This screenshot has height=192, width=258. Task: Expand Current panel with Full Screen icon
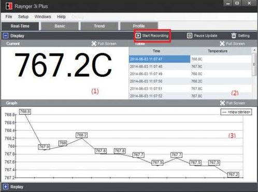tap(94, 44)
